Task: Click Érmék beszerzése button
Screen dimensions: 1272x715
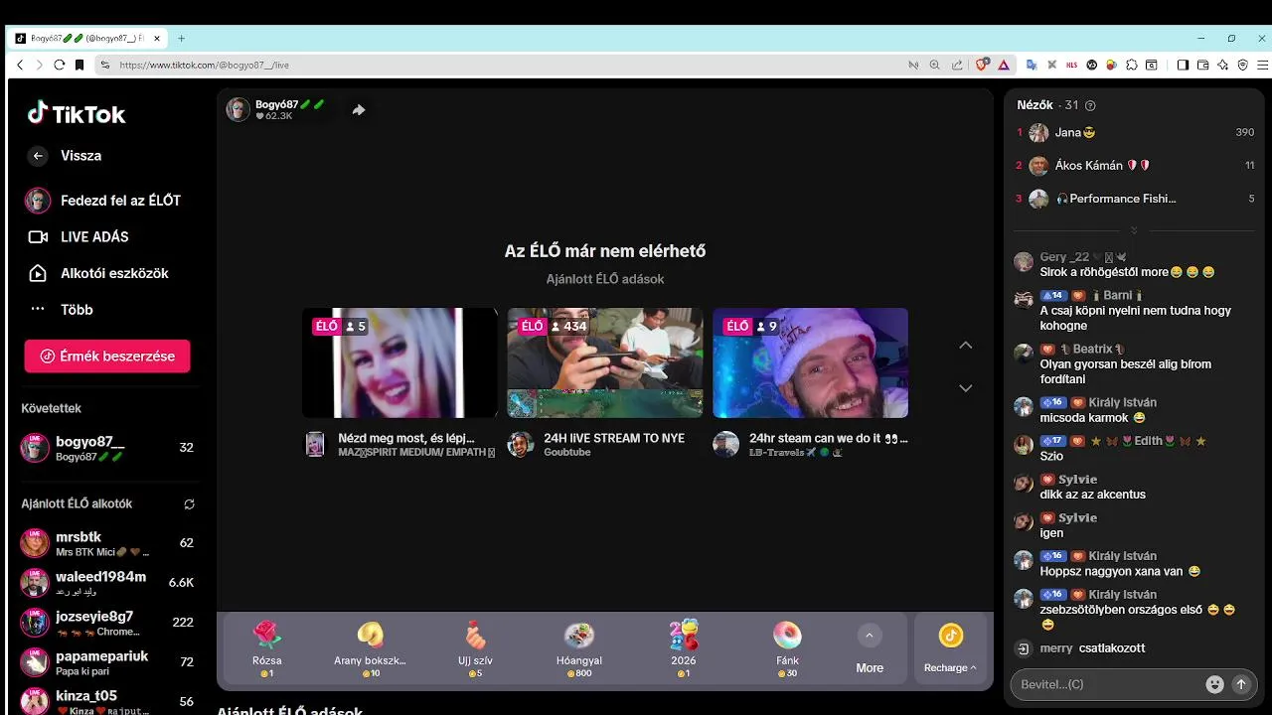Action: click(x=107, y=357)
